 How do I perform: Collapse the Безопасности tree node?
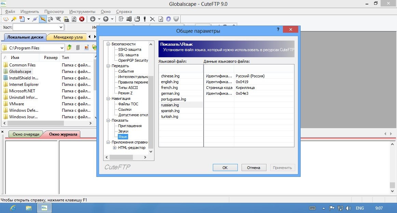tap(108, 44)
